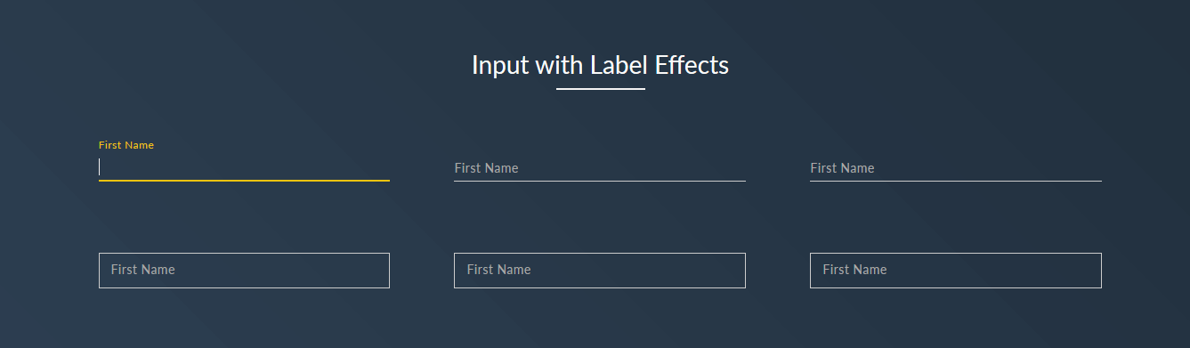This screenshot has height=348, width=1190.
Task: Focus the bottom-middle bordered First Name box
Action: coord(600,271)
